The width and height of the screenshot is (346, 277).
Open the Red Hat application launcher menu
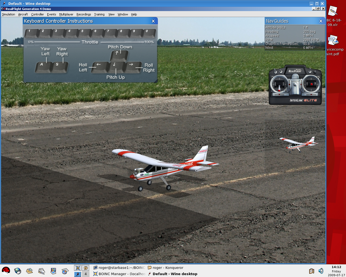6,271
